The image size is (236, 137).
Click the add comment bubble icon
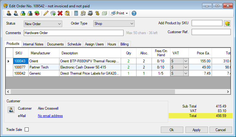tap(53, 13)
